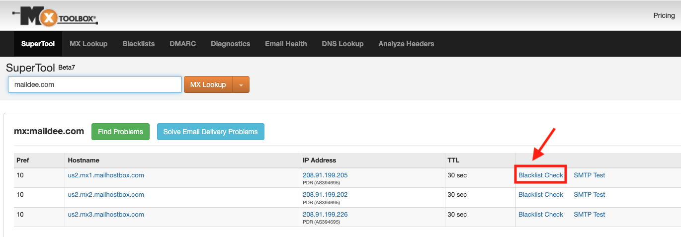Open us2.mx1.mailhostbox.com hostname link
Image resolution: width=681 pixels, height=237 pixels.
pyautogui.click(x=106, y=175)
